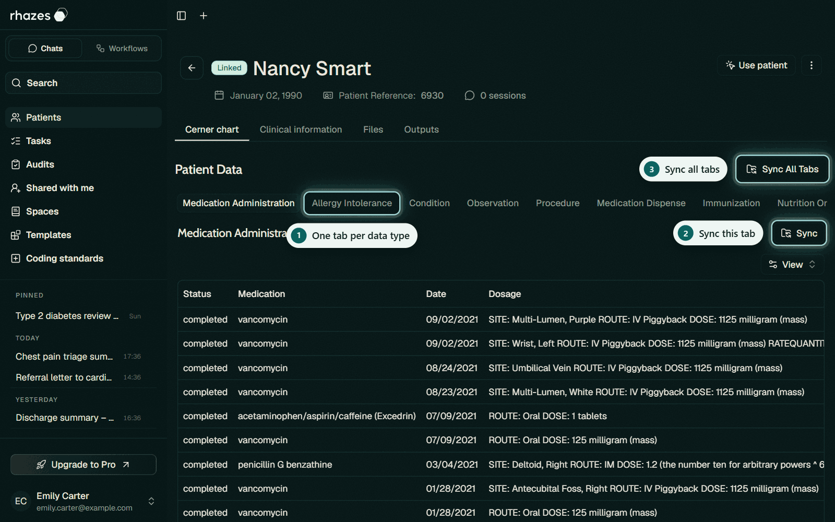This screenshot has width=835, height=522.
Task: Open Coding standards in the sidebar
Action: click(83, 258)
